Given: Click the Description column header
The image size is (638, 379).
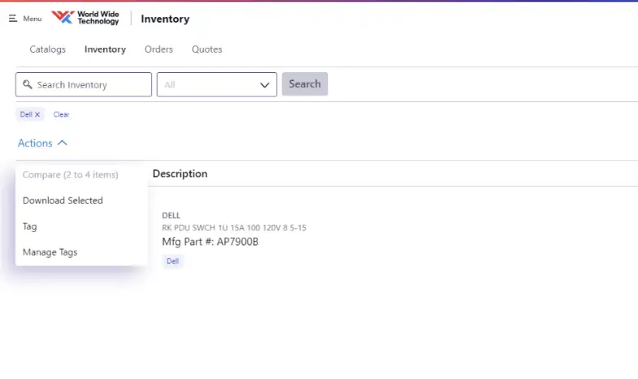Looking at the screenshot, I should (180, 173).
